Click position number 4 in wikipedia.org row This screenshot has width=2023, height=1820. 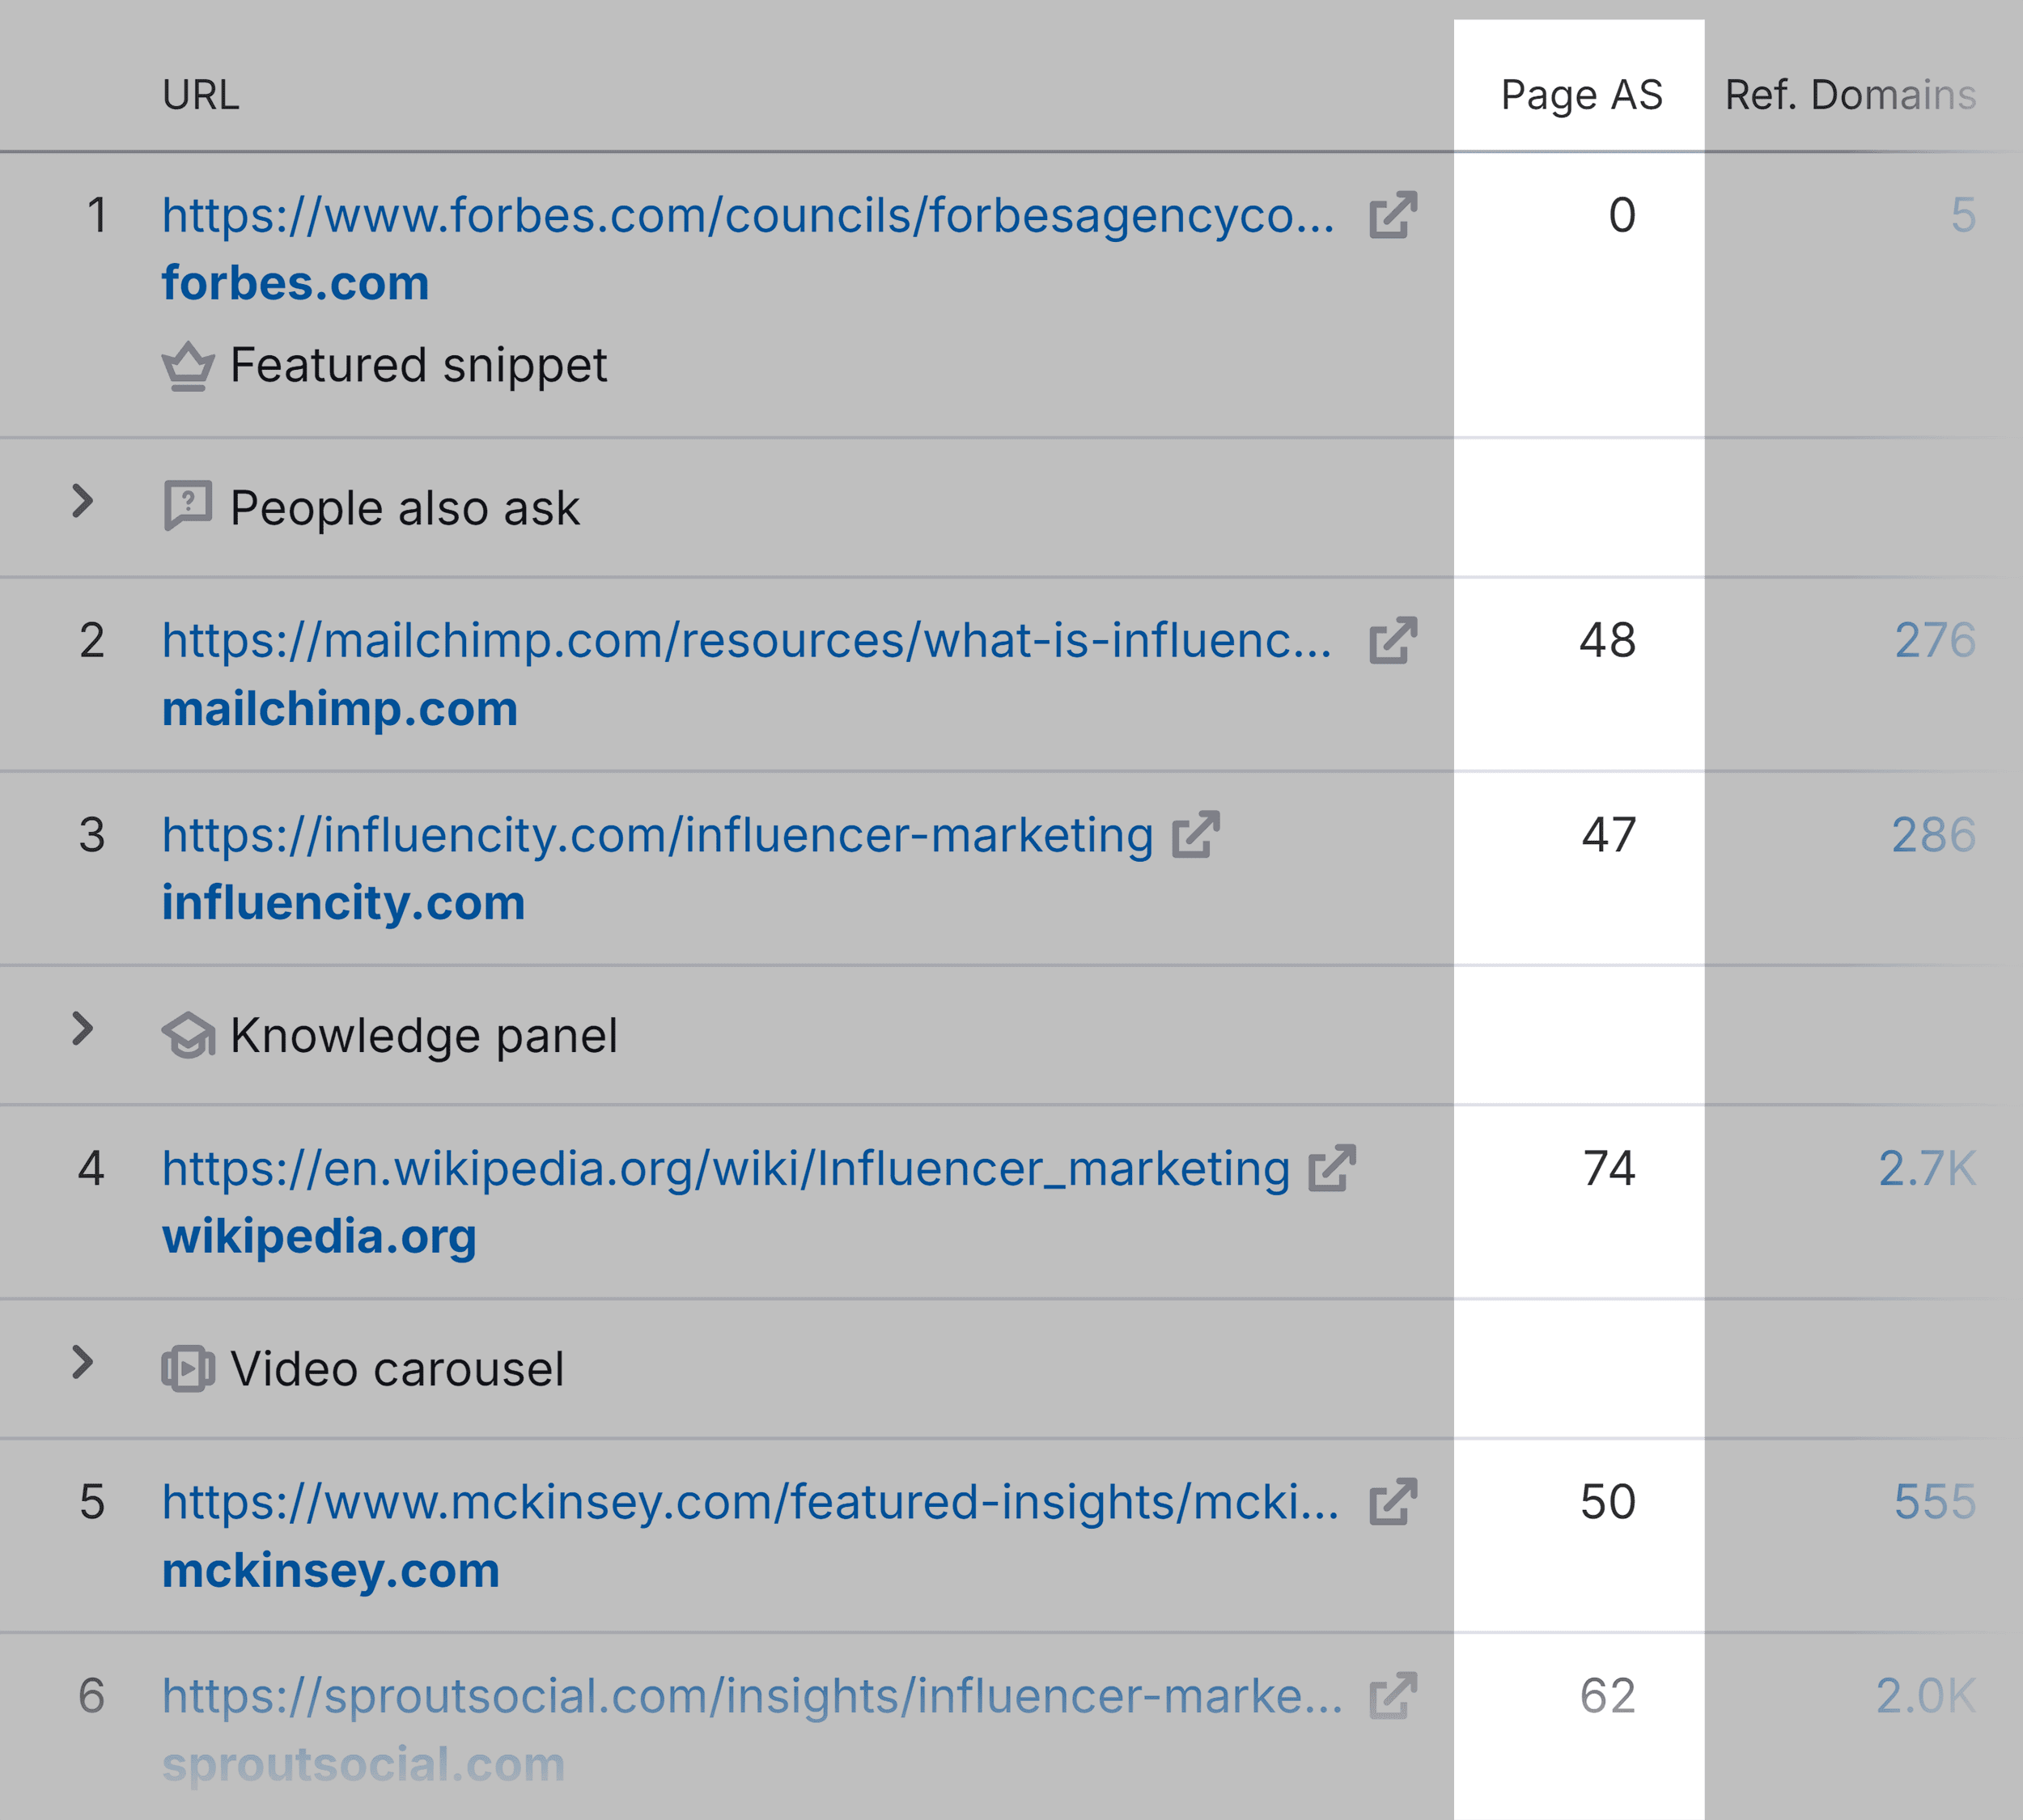(x=91, y=1168)
